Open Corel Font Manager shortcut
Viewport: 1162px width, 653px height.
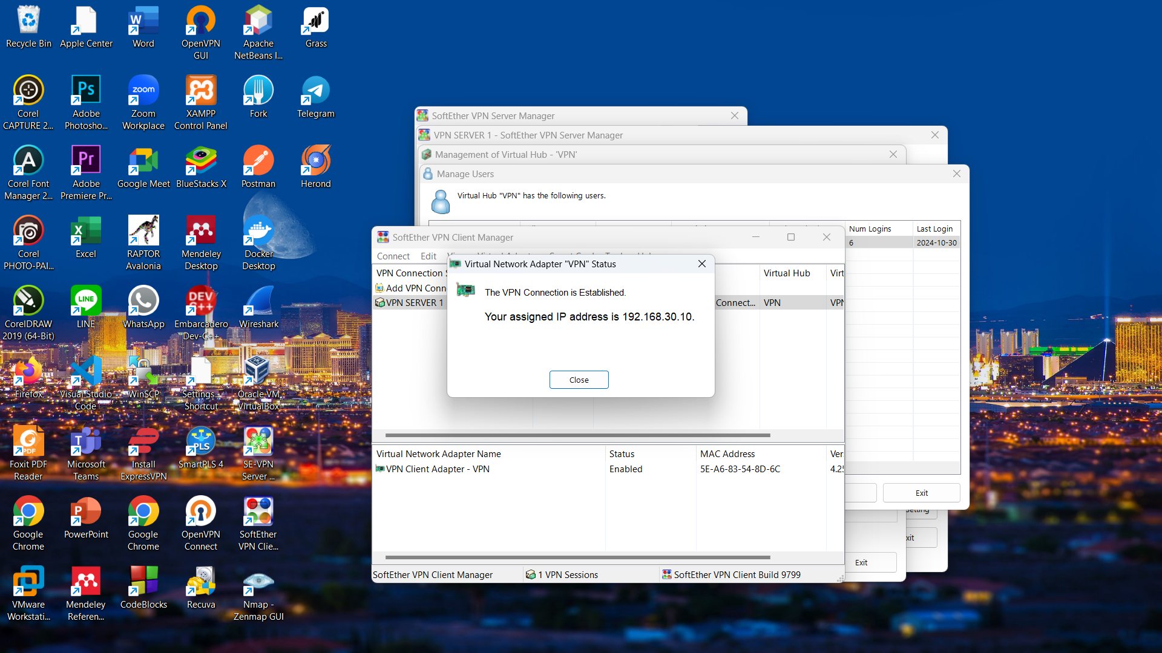[28, 173]
